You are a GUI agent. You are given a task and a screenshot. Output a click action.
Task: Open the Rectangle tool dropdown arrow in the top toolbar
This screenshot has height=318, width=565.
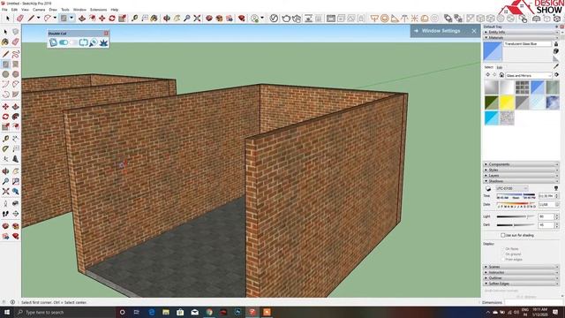72,18
